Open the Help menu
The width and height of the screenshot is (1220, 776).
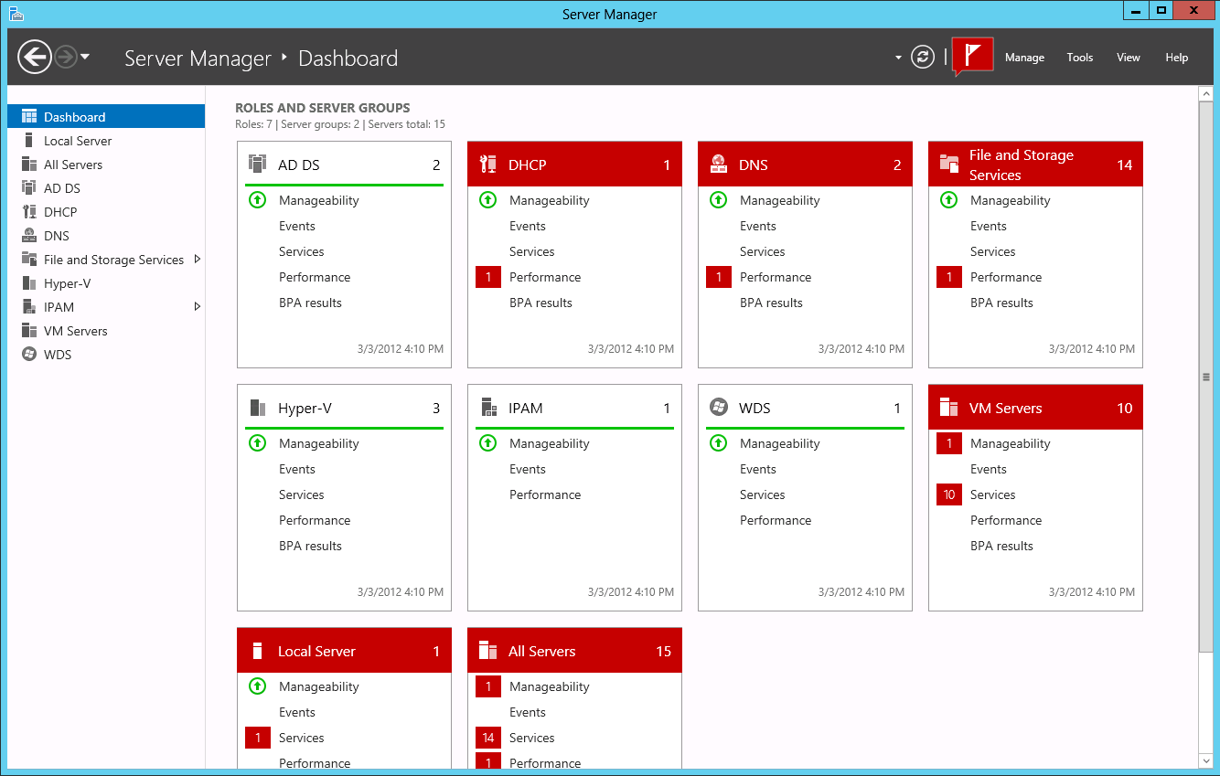point(1177,58)
